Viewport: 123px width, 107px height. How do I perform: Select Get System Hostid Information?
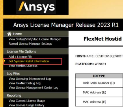click(29, 61)
